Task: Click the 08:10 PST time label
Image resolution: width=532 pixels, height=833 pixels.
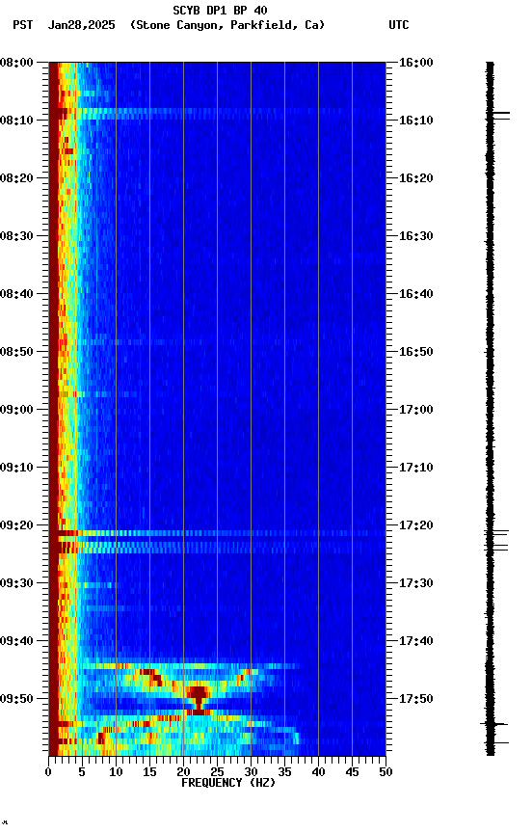Action: tap(16, 121)
